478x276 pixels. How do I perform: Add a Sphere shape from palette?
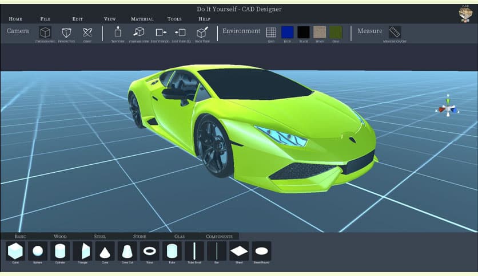(x=38, y=251)
